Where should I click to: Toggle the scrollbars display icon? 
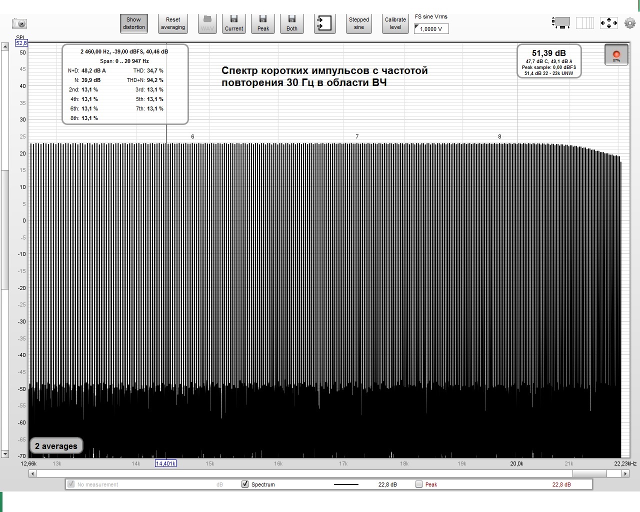(x=561, y=22)
